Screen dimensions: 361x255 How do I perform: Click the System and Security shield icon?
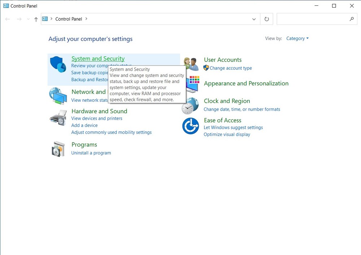coord(58,65)
